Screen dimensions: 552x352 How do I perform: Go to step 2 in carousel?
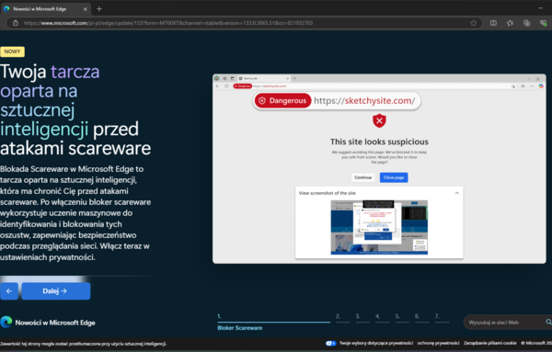click(342, 317)
